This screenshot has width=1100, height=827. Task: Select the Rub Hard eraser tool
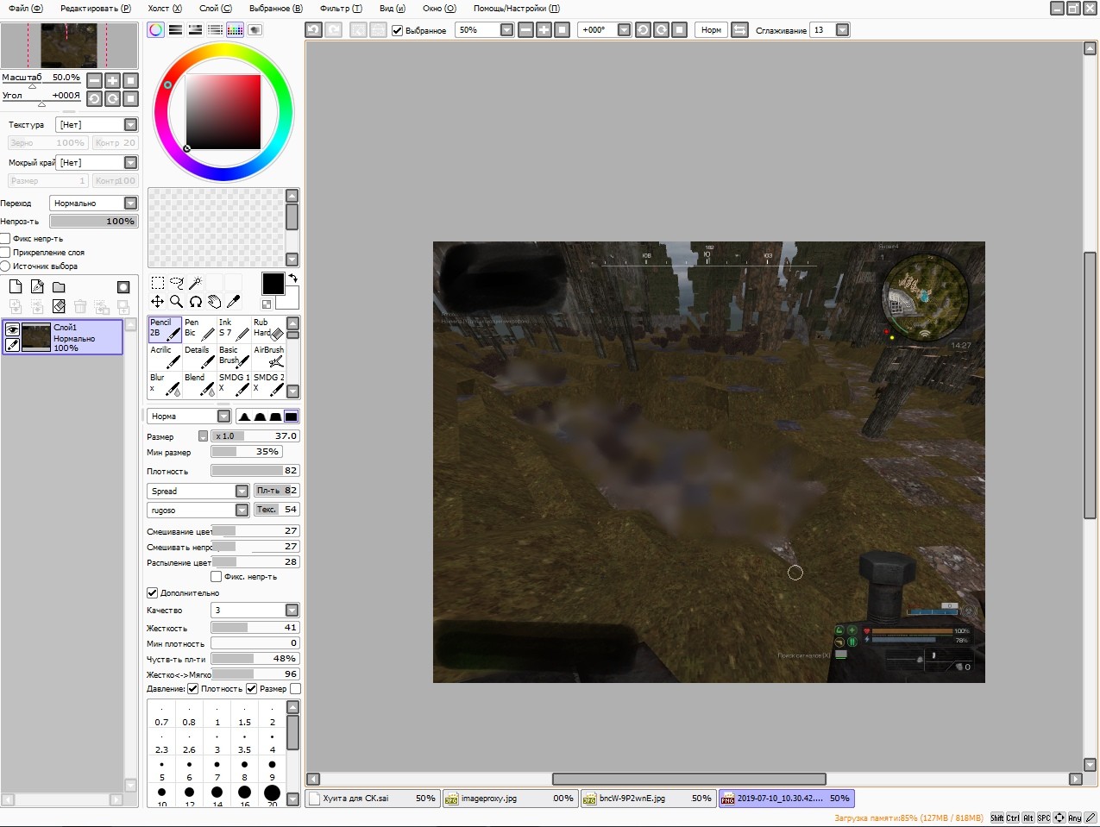pyautogui.click(x=268, y=330)
